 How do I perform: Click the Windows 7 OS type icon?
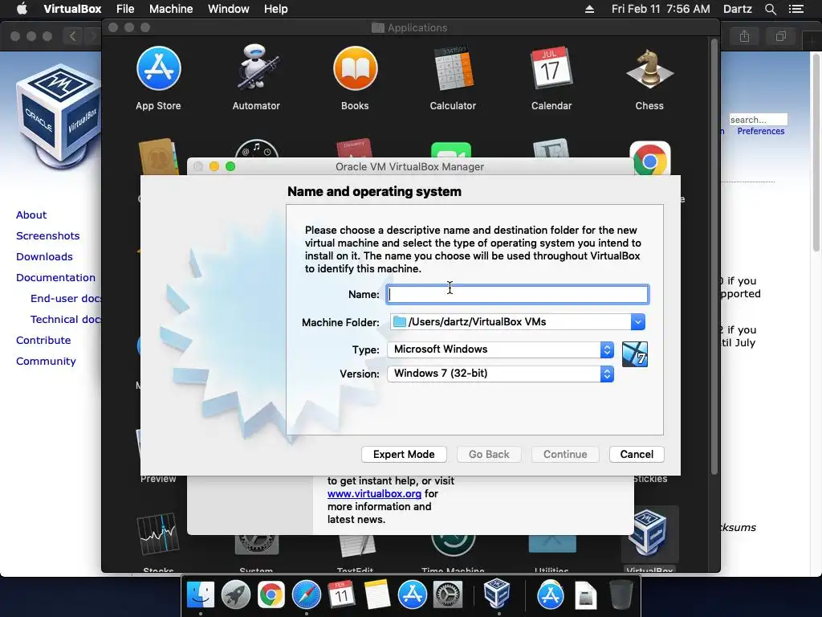tap(634, 354)
